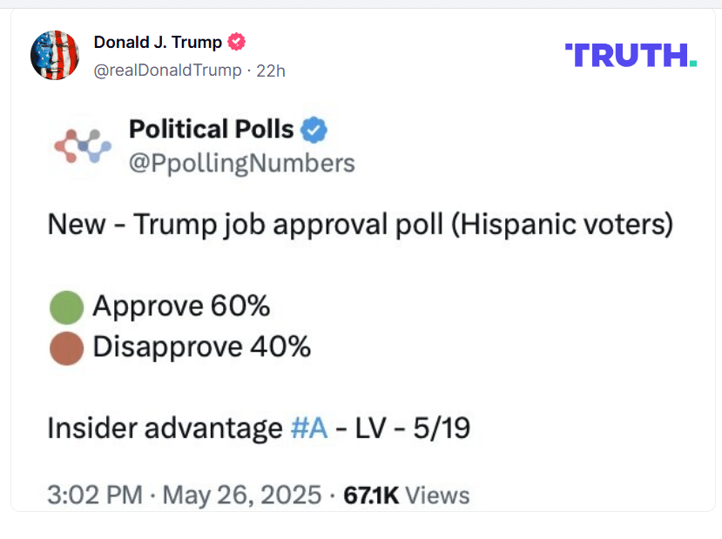Click the #A hashtag link
The width and height of the screenshot is (722, 539).
click(309, 428)
